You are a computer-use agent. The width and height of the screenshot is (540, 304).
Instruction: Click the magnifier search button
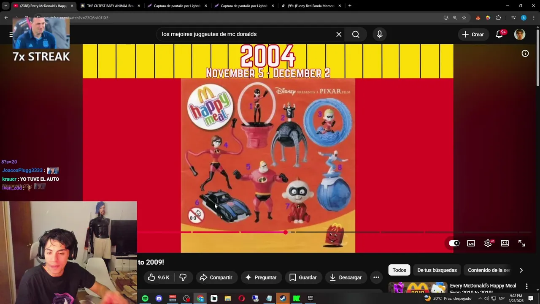point(356,34)
